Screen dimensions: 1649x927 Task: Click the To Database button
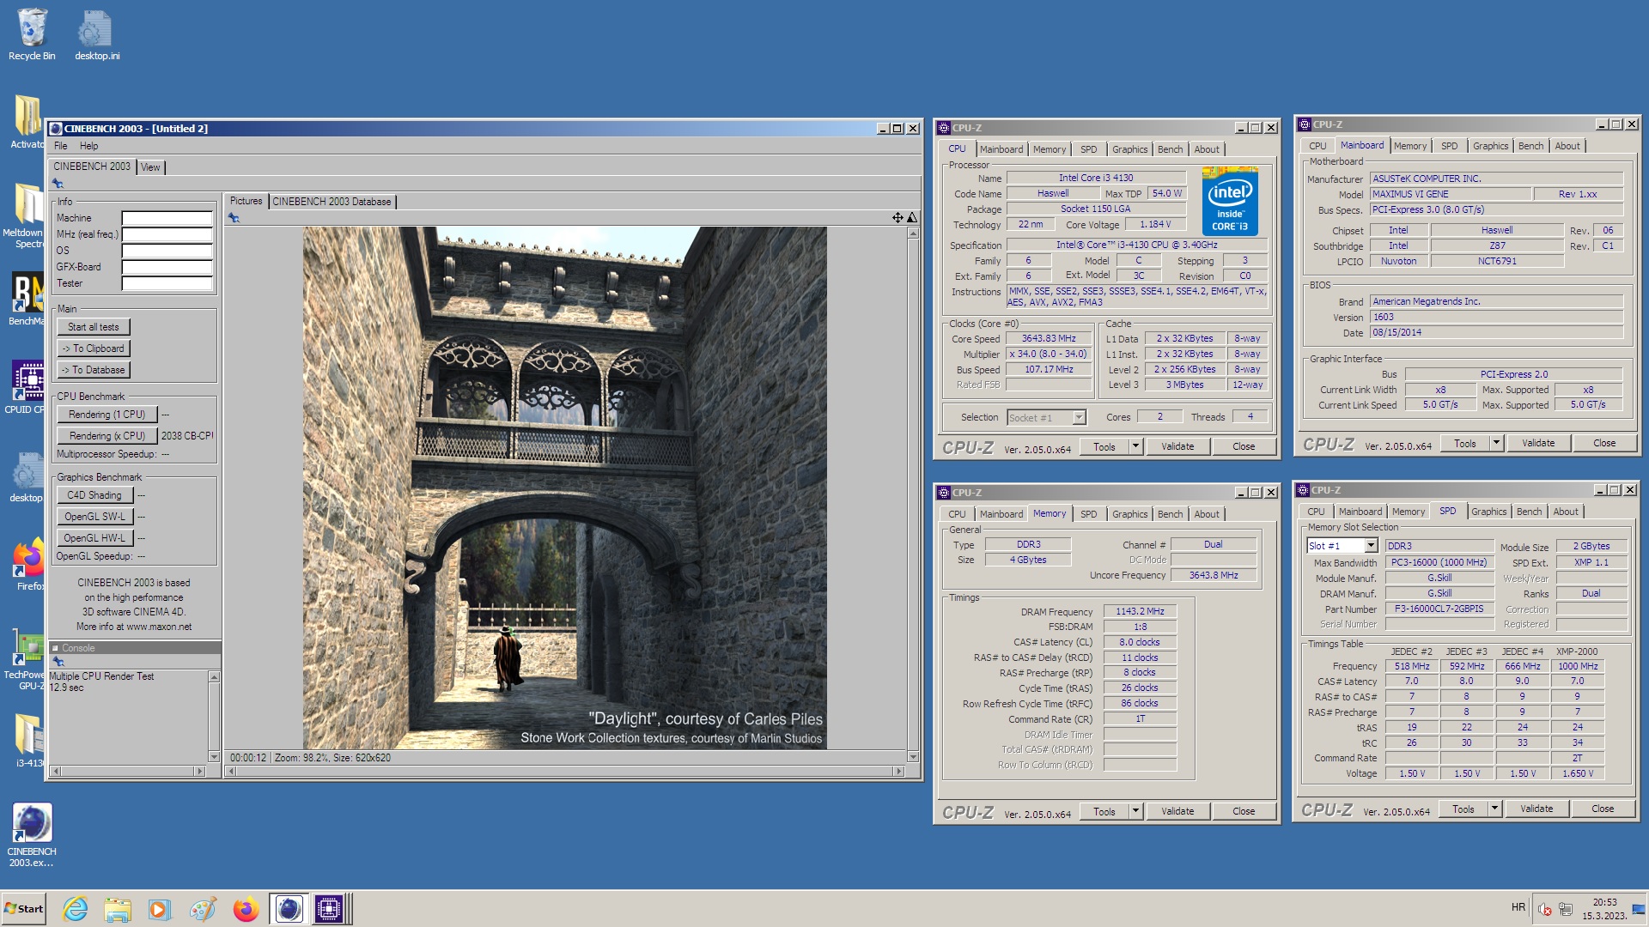[93, 370]
